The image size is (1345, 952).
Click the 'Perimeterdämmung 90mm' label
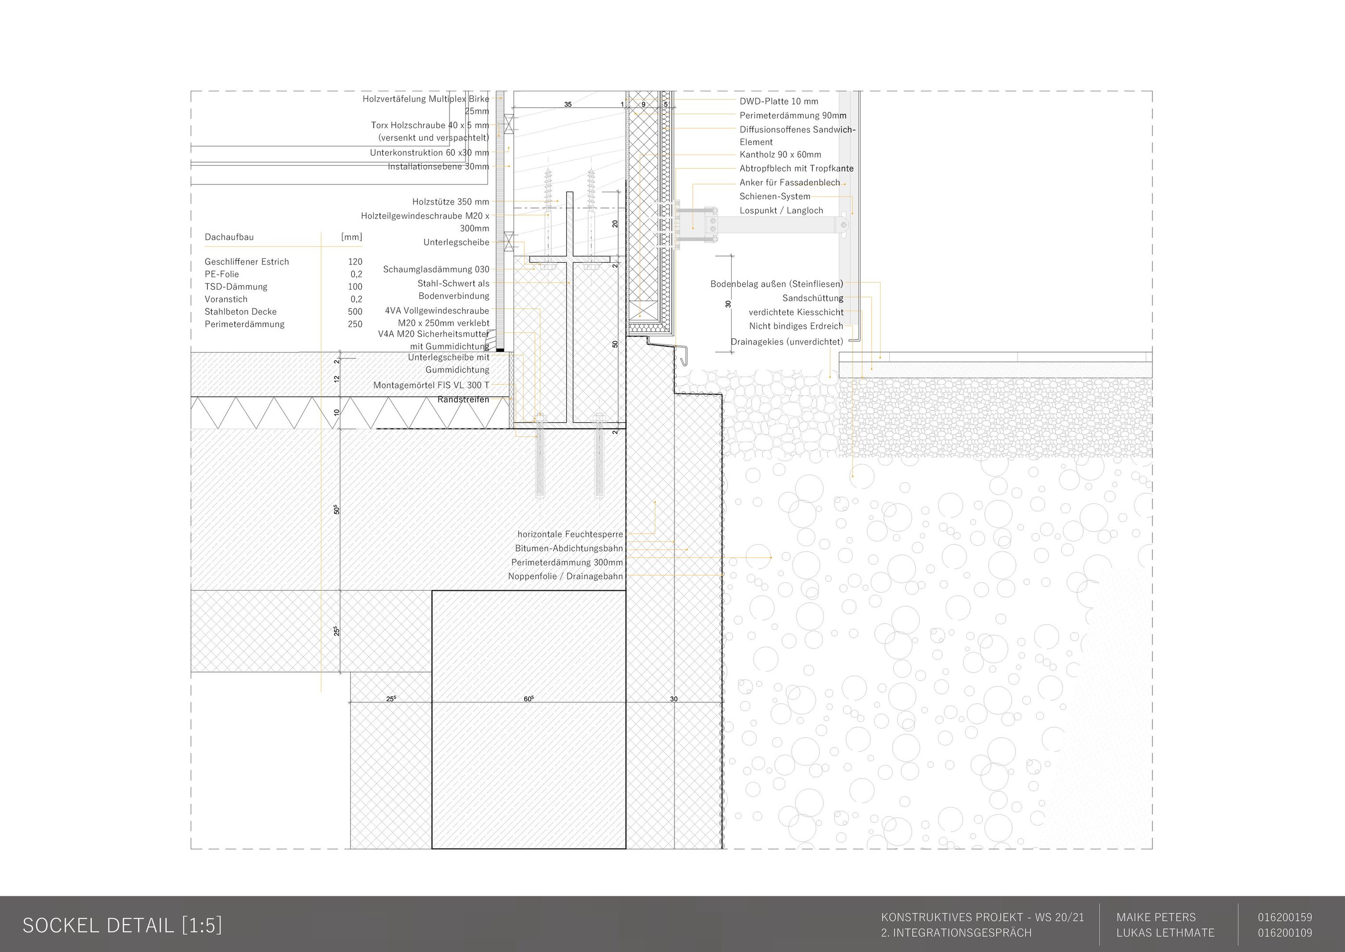(x=792, y=115)
